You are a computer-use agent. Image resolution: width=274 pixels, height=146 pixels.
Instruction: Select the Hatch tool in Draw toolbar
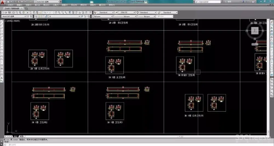[2, 65]
